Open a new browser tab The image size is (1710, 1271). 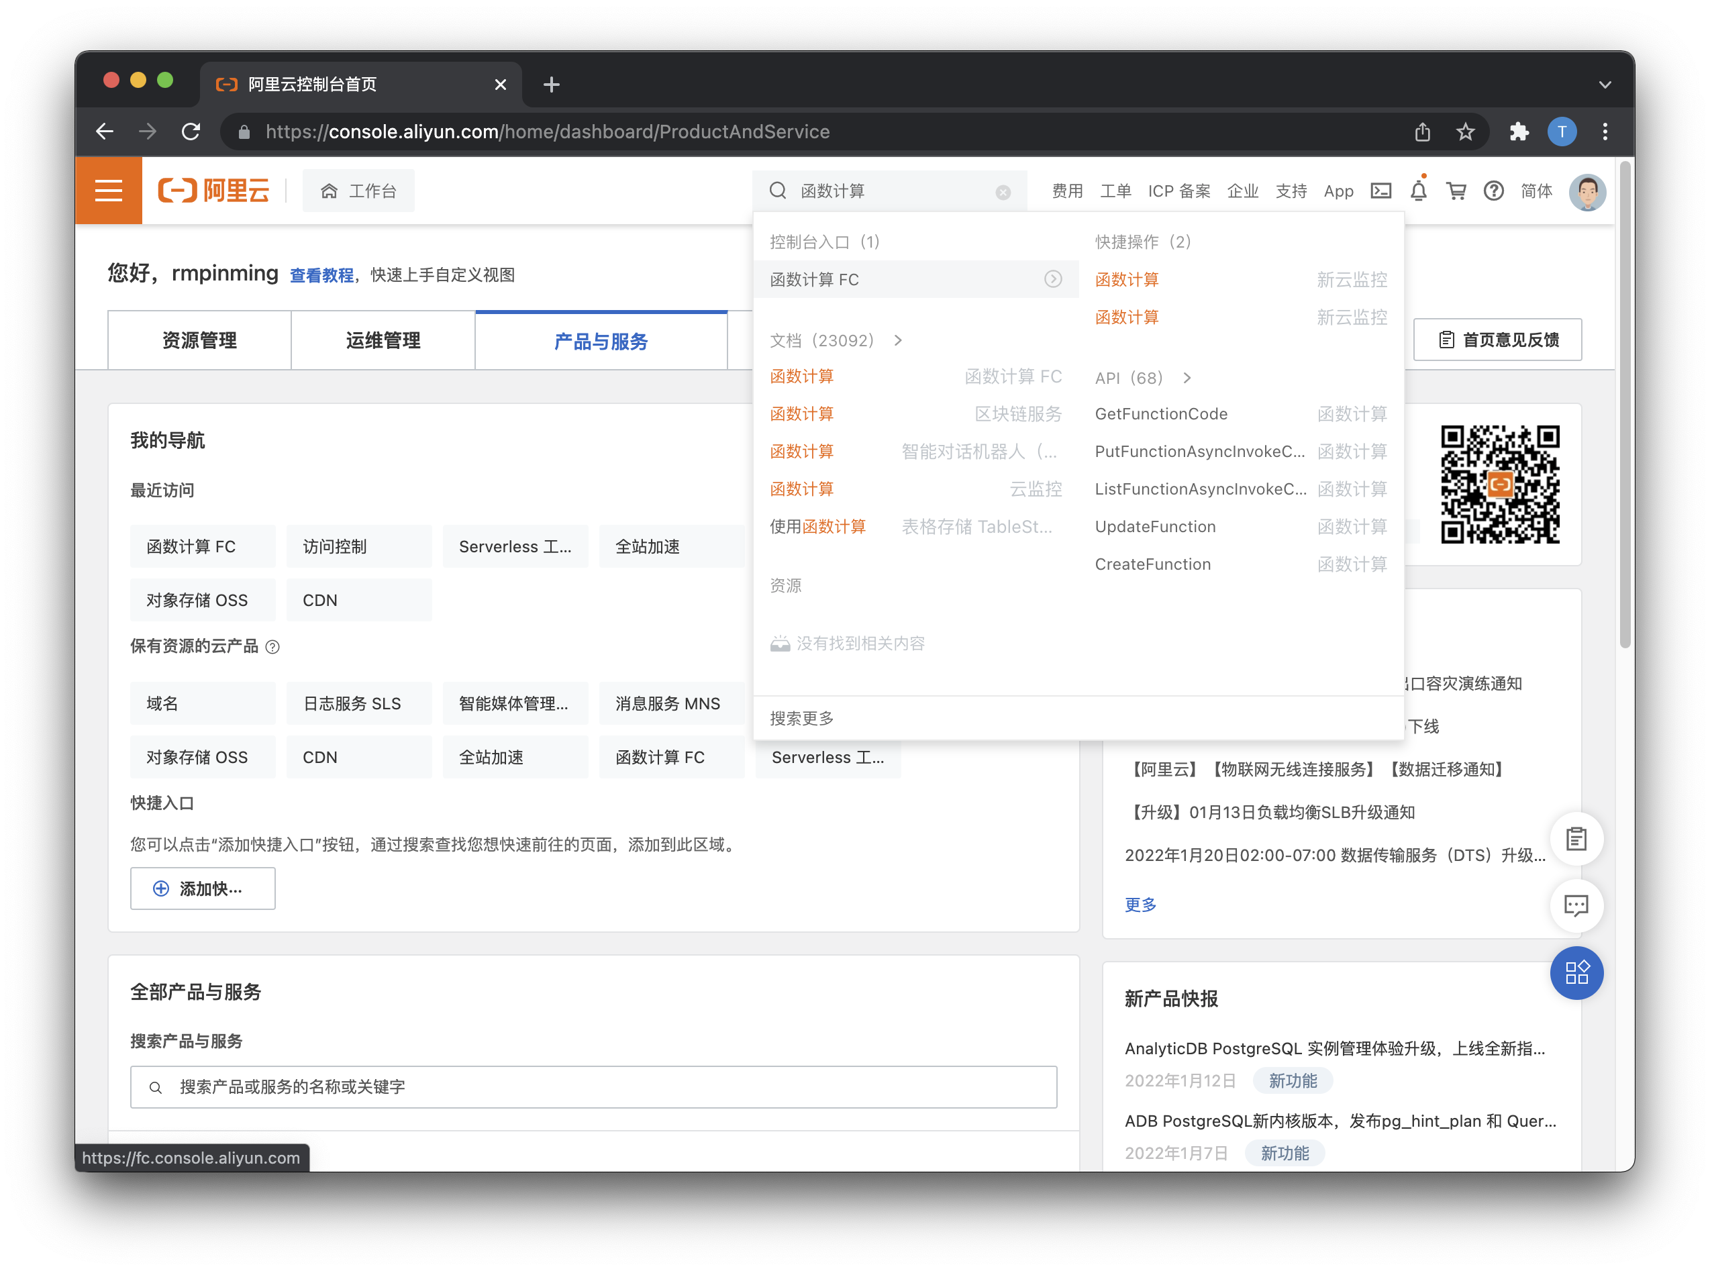click(x=551, y=85)
